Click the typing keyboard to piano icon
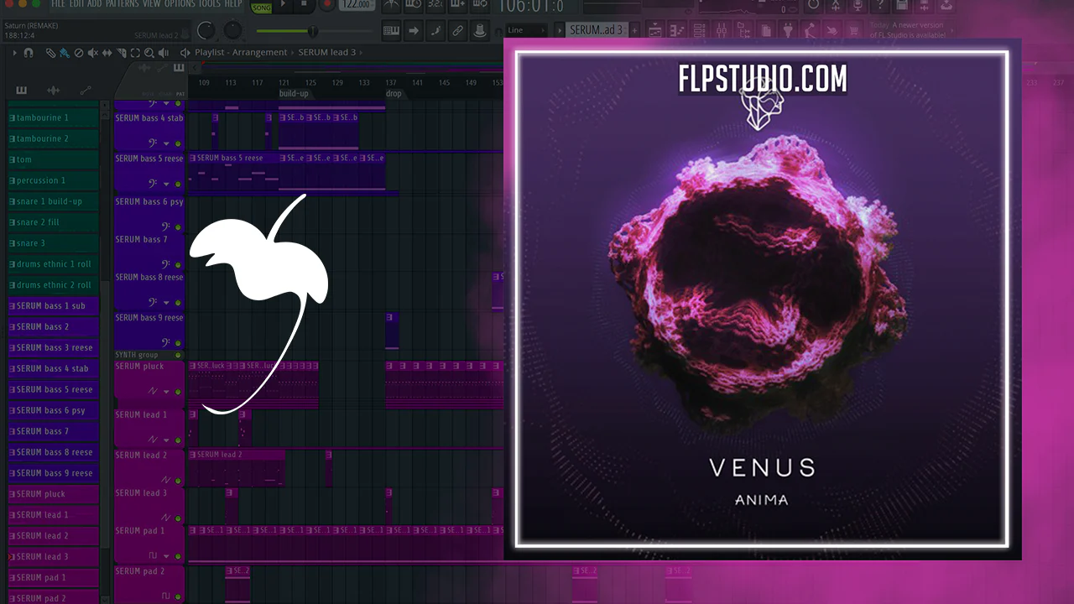The image size is (1074, 604). [391, 31]
